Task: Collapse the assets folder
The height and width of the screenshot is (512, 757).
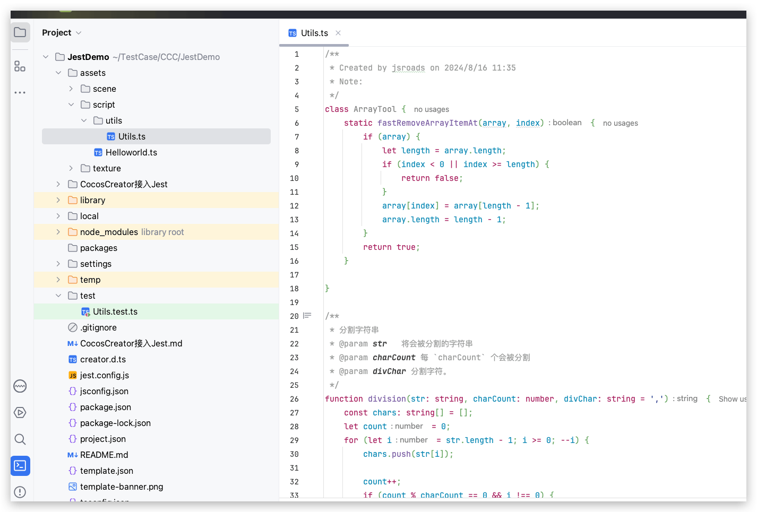Action: pos(58,73)
